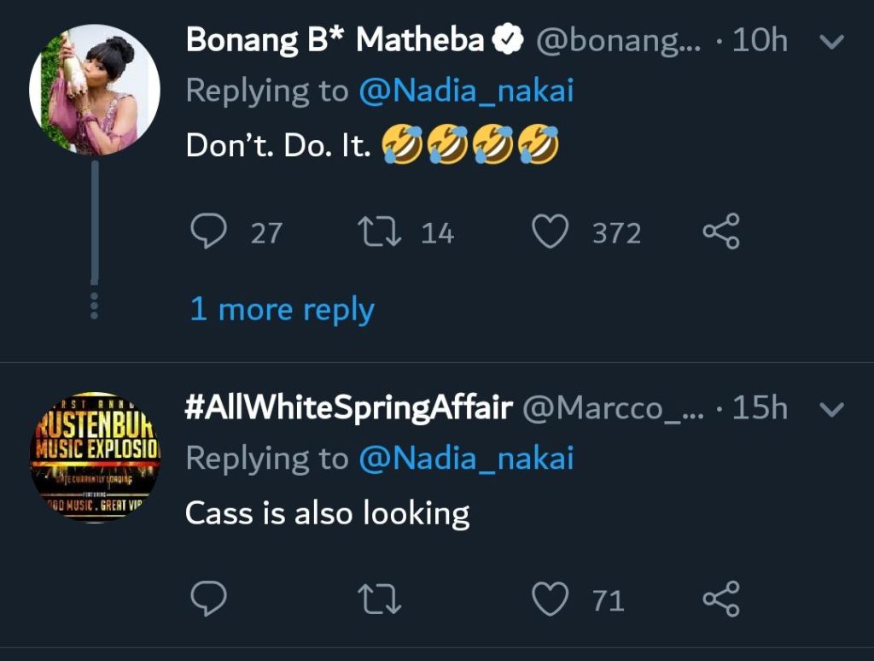The height and width of the screenshot is (661, 874).
Task: Open @Nadia_nakai mention in second reply
Action: (x=466, y=459)
